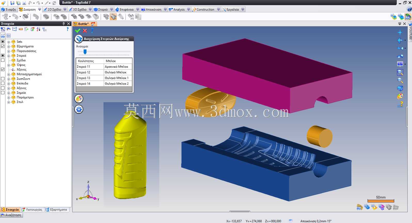Check the Επίπεδα checkbox

[3, 83]
